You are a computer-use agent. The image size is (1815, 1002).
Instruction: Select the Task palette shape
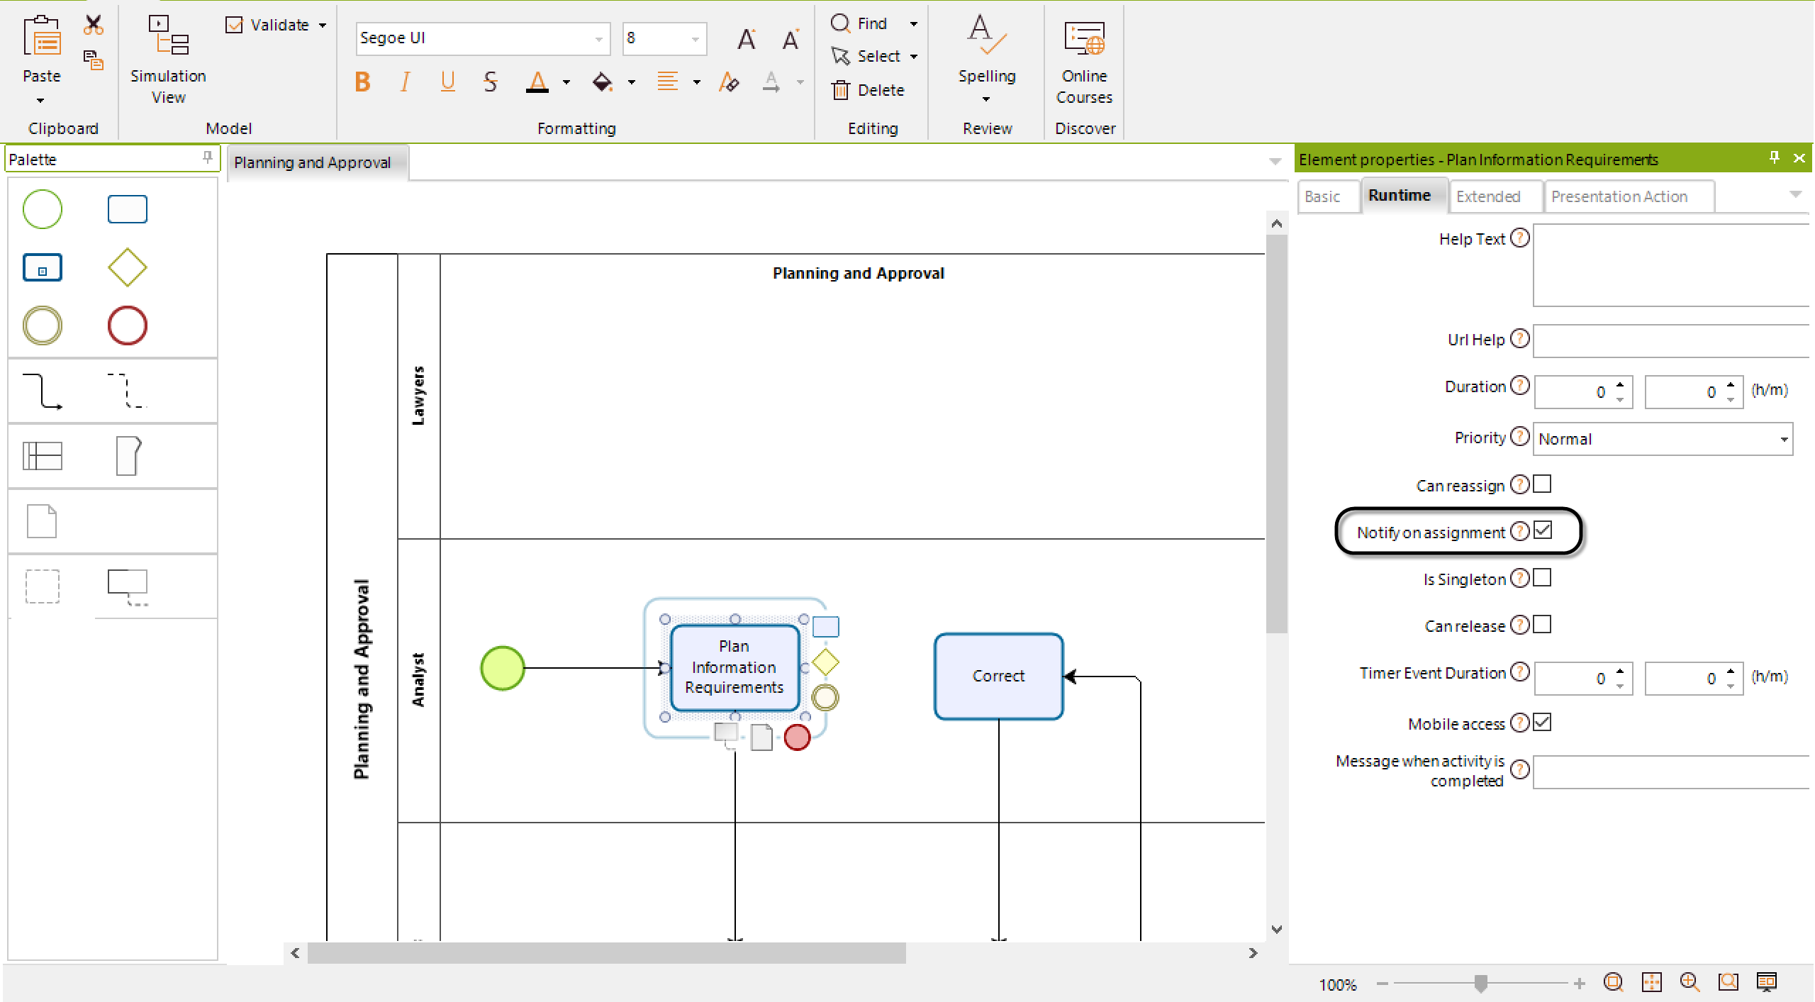128,209
